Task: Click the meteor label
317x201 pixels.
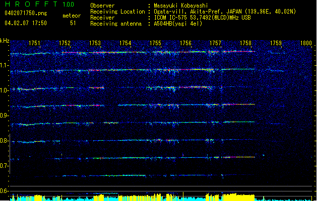Action: 72,16
